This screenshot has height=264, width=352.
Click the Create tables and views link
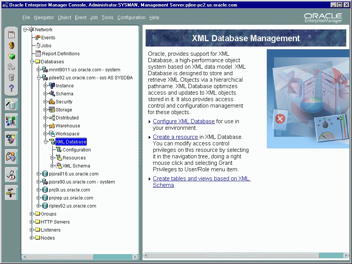click(x=201, y=178)
